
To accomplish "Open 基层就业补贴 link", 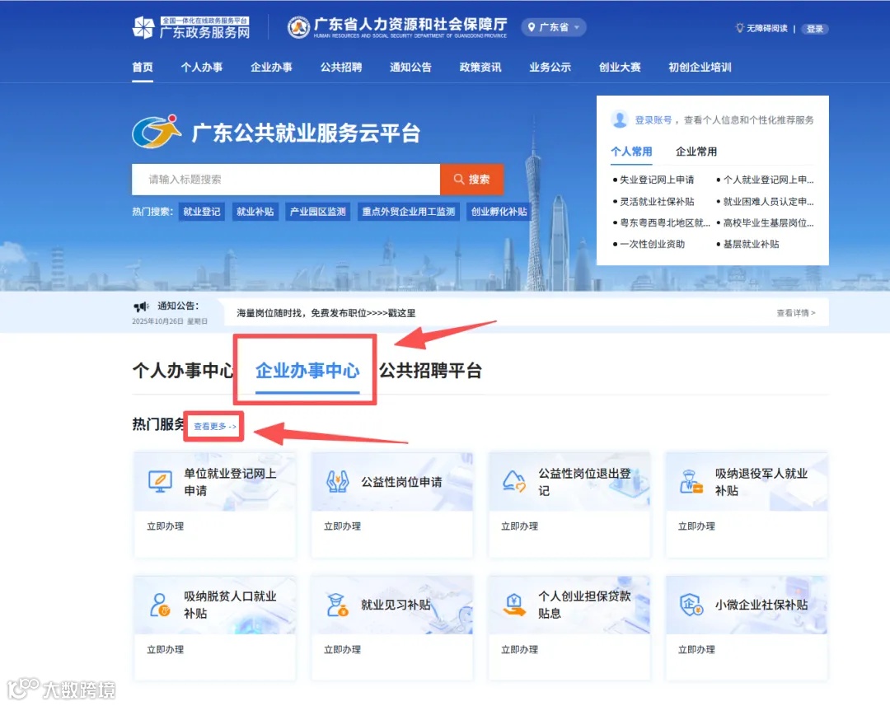I will 751,244.
